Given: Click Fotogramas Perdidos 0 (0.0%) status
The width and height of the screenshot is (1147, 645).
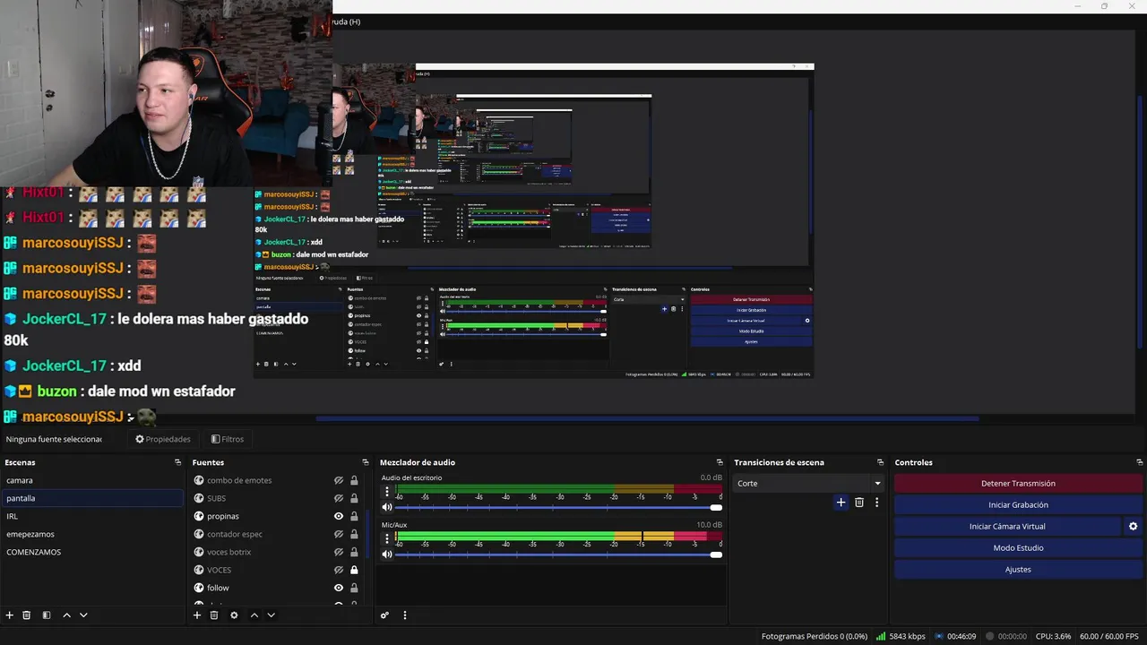Looking at the screenshot, I should [x=815, y=636].
